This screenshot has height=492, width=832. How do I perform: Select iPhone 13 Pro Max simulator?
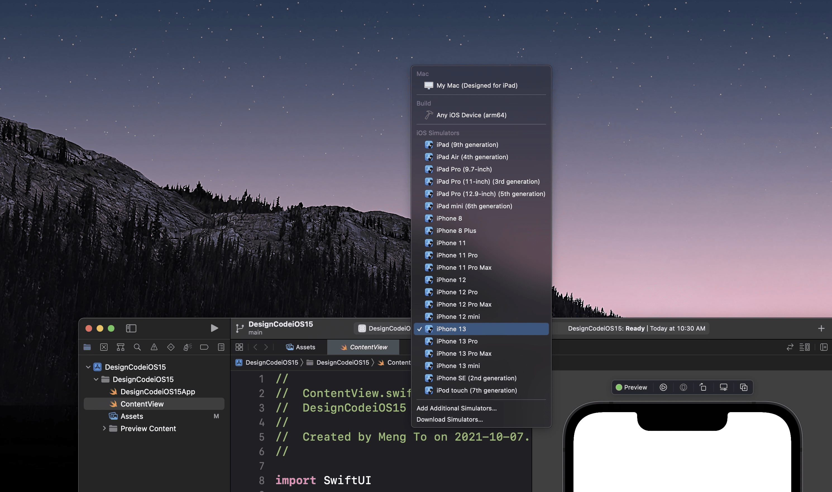[464, 354]
